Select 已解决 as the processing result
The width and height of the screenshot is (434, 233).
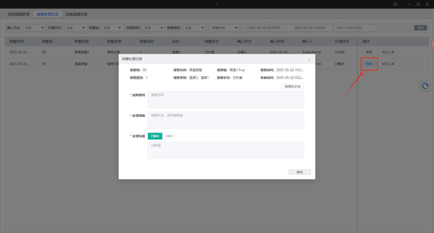click(155, 136)
